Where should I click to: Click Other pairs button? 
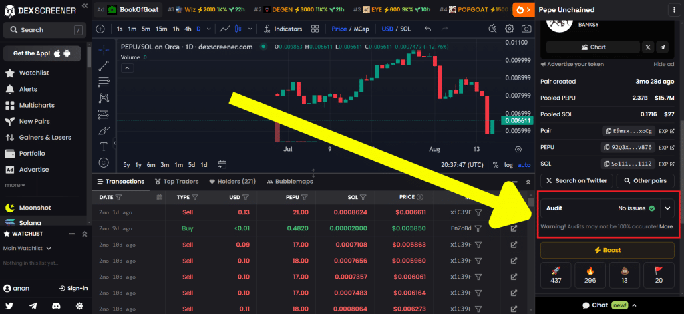(646, 181)
